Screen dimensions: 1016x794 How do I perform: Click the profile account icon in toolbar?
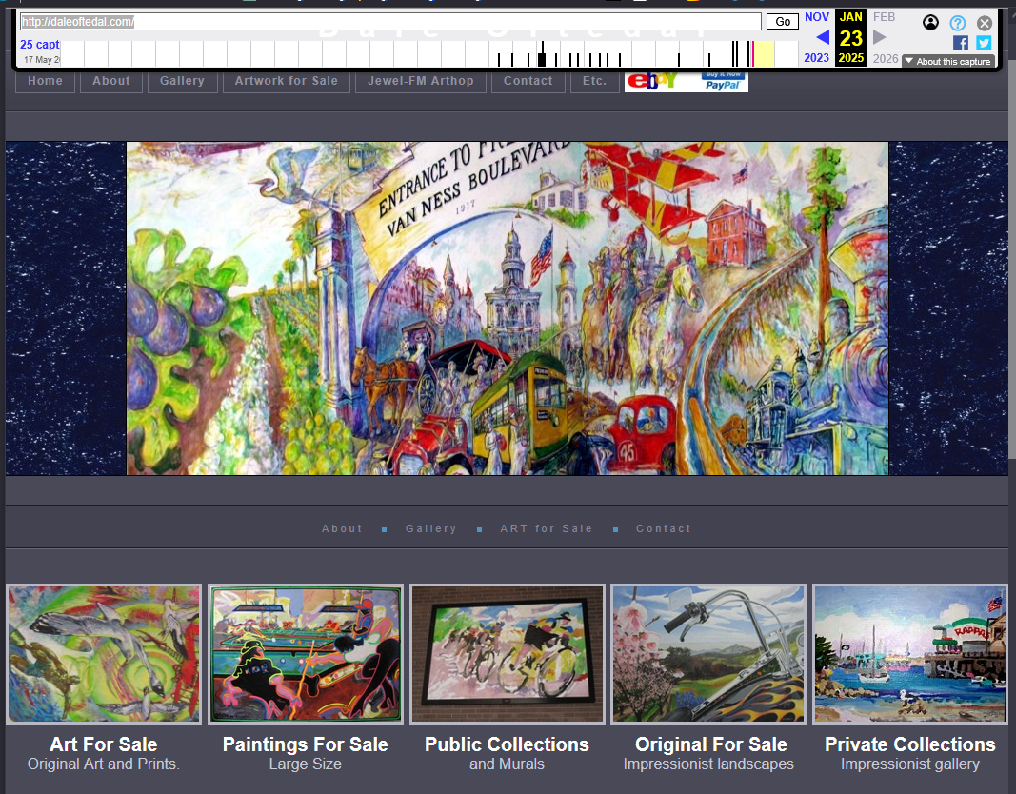pyautogui.click(x=930, y=22)
